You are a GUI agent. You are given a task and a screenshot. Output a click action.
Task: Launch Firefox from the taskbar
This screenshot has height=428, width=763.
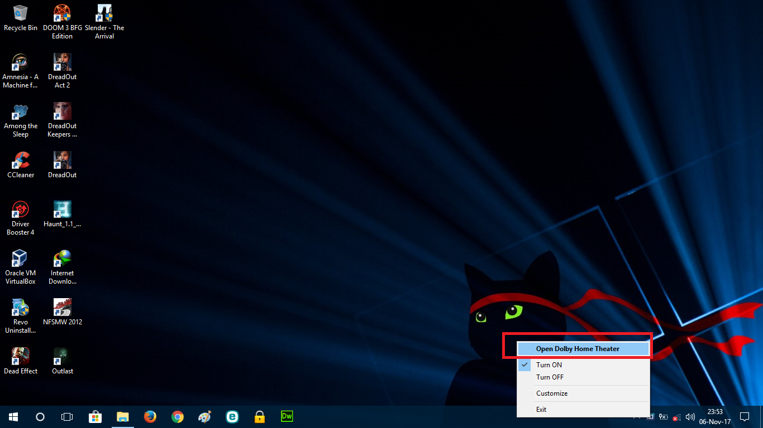(x=150, y=416)
